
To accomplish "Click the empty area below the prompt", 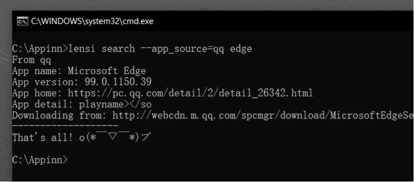I will coord(211,172).
